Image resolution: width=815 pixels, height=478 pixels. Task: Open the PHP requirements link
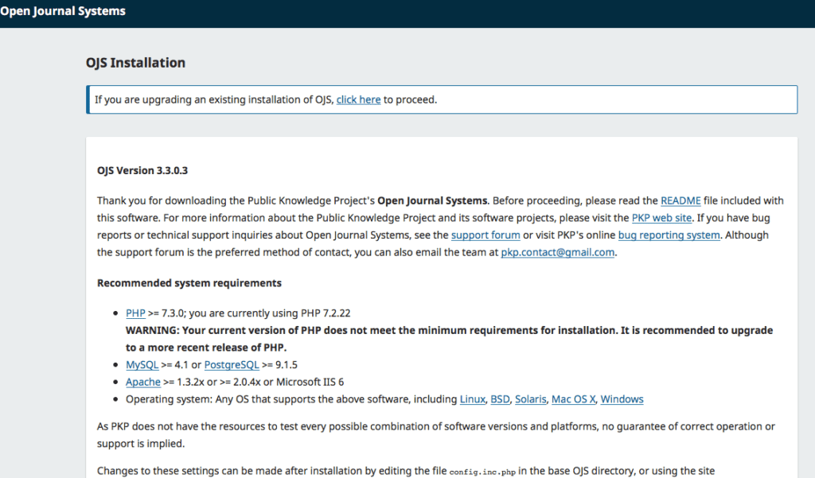pos(135,313)
